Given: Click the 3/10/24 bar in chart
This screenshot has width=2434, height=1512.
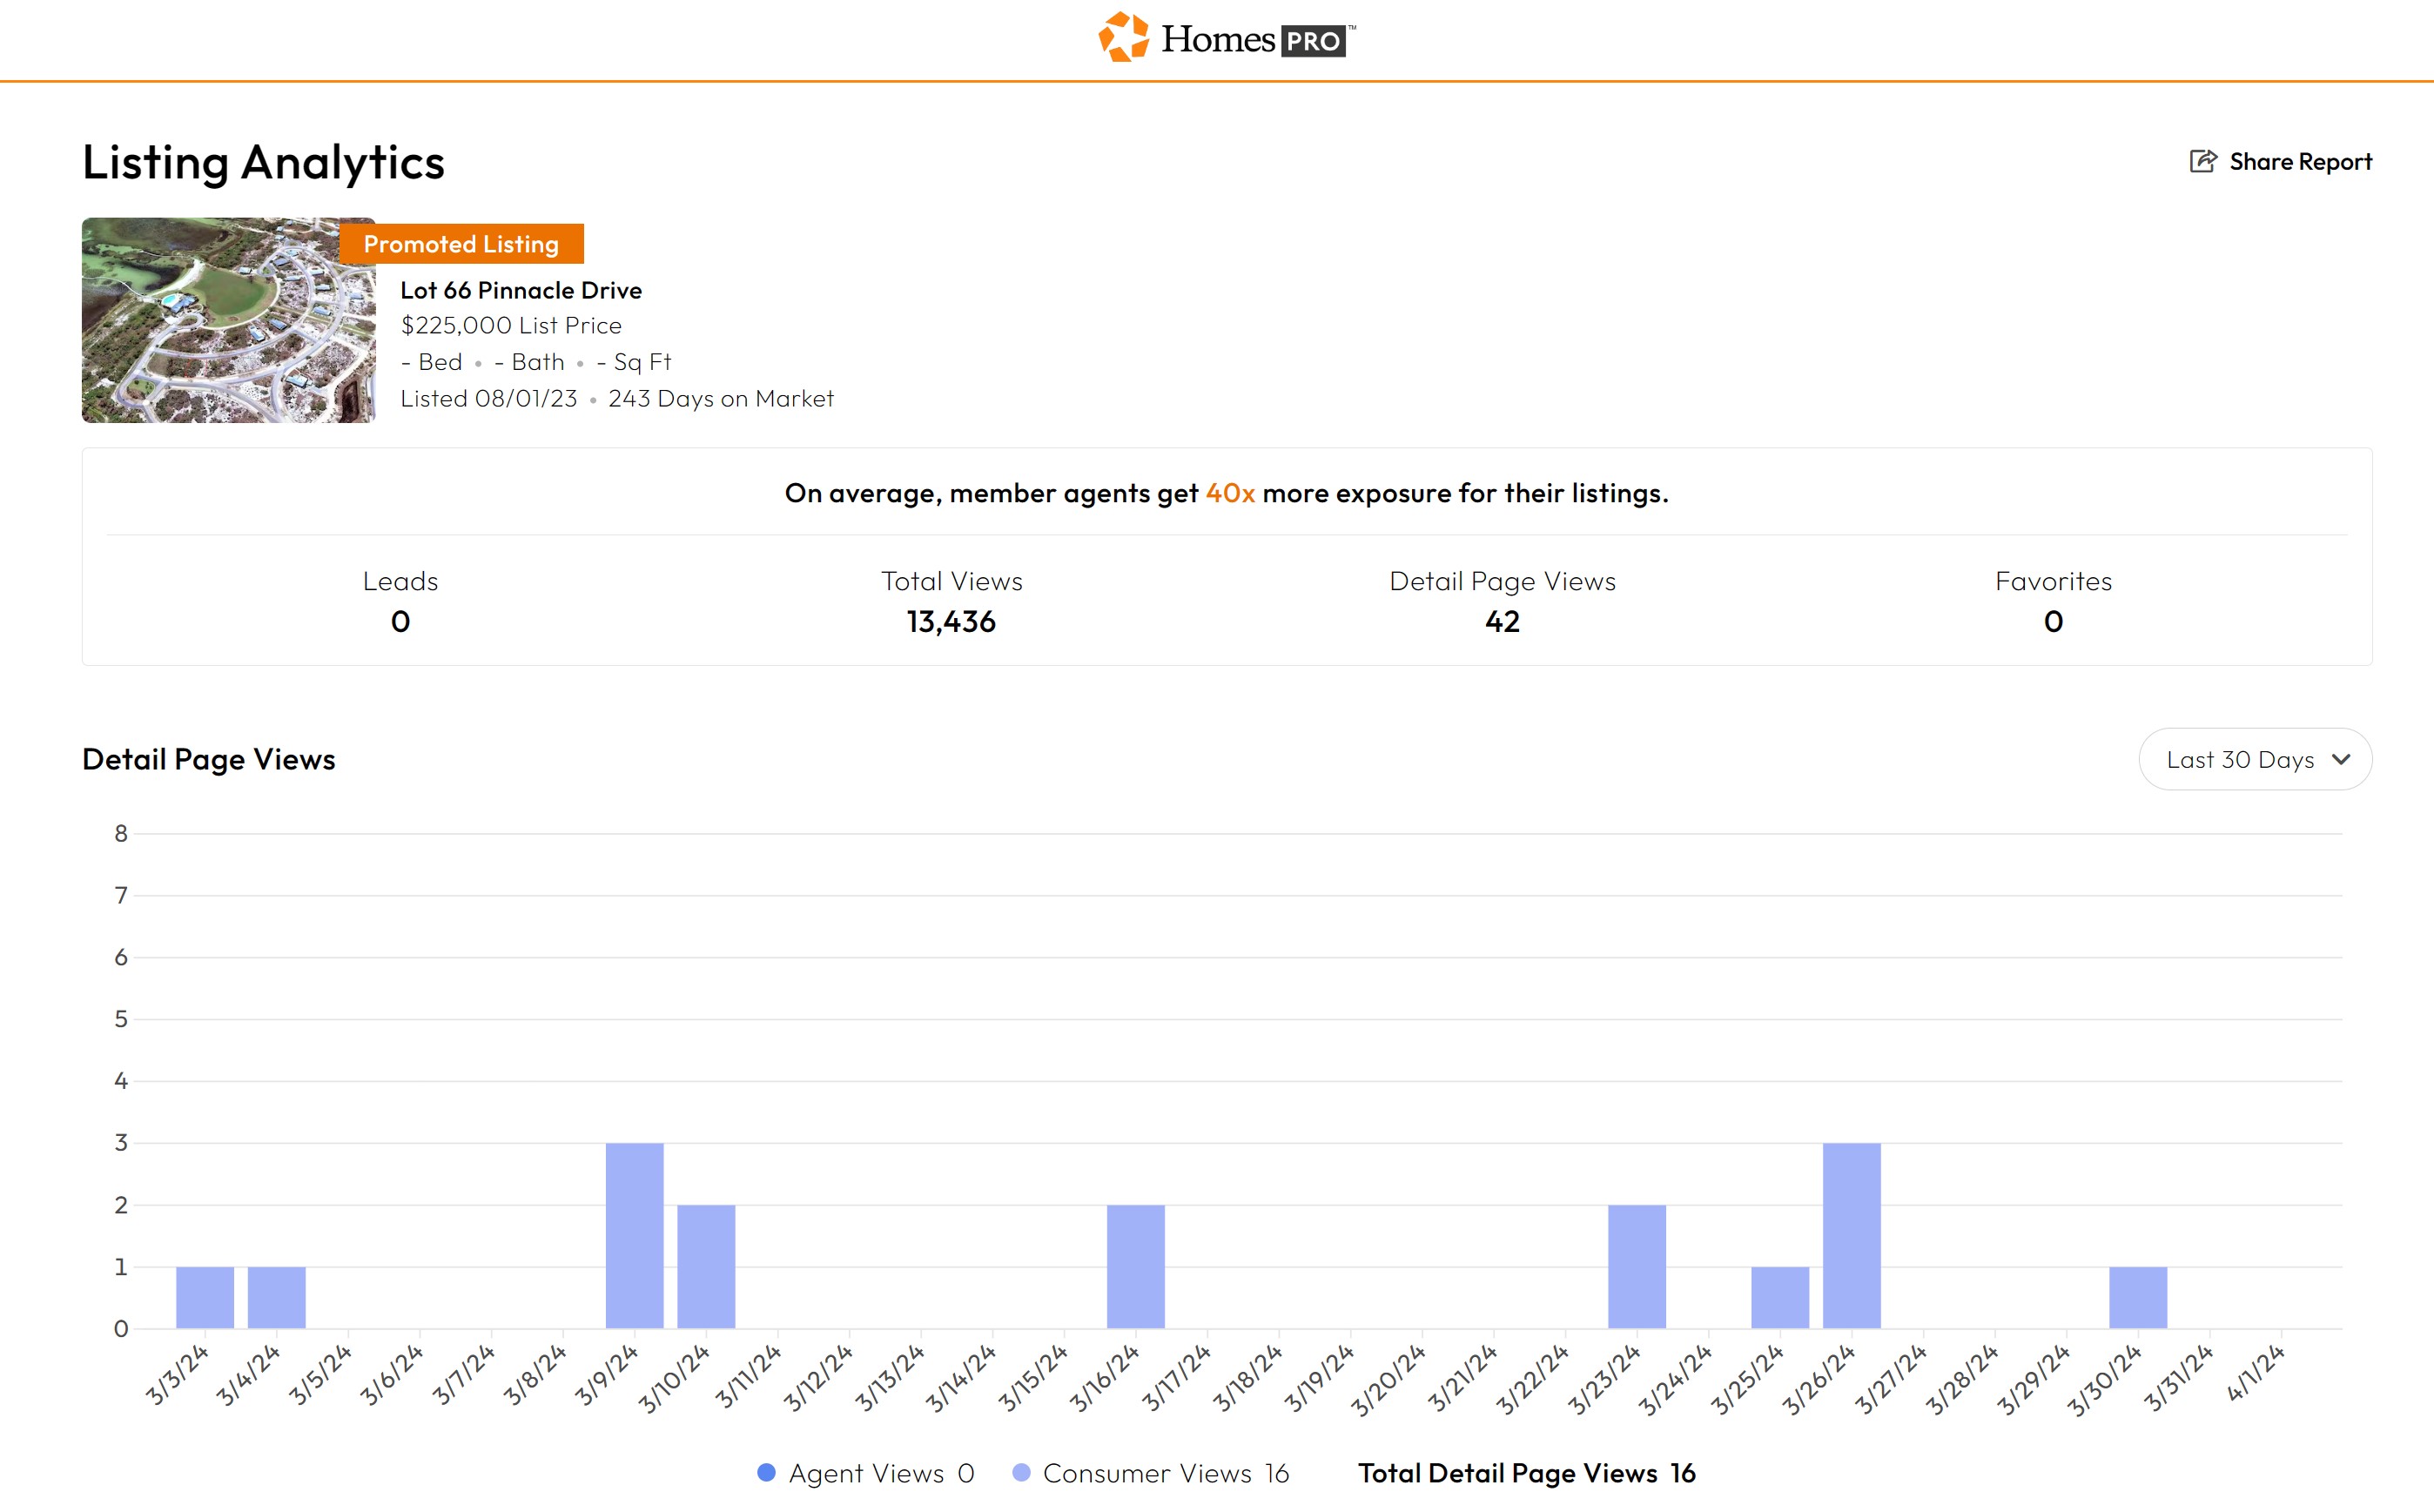Looking at the screenshot, I should 706,1267.
